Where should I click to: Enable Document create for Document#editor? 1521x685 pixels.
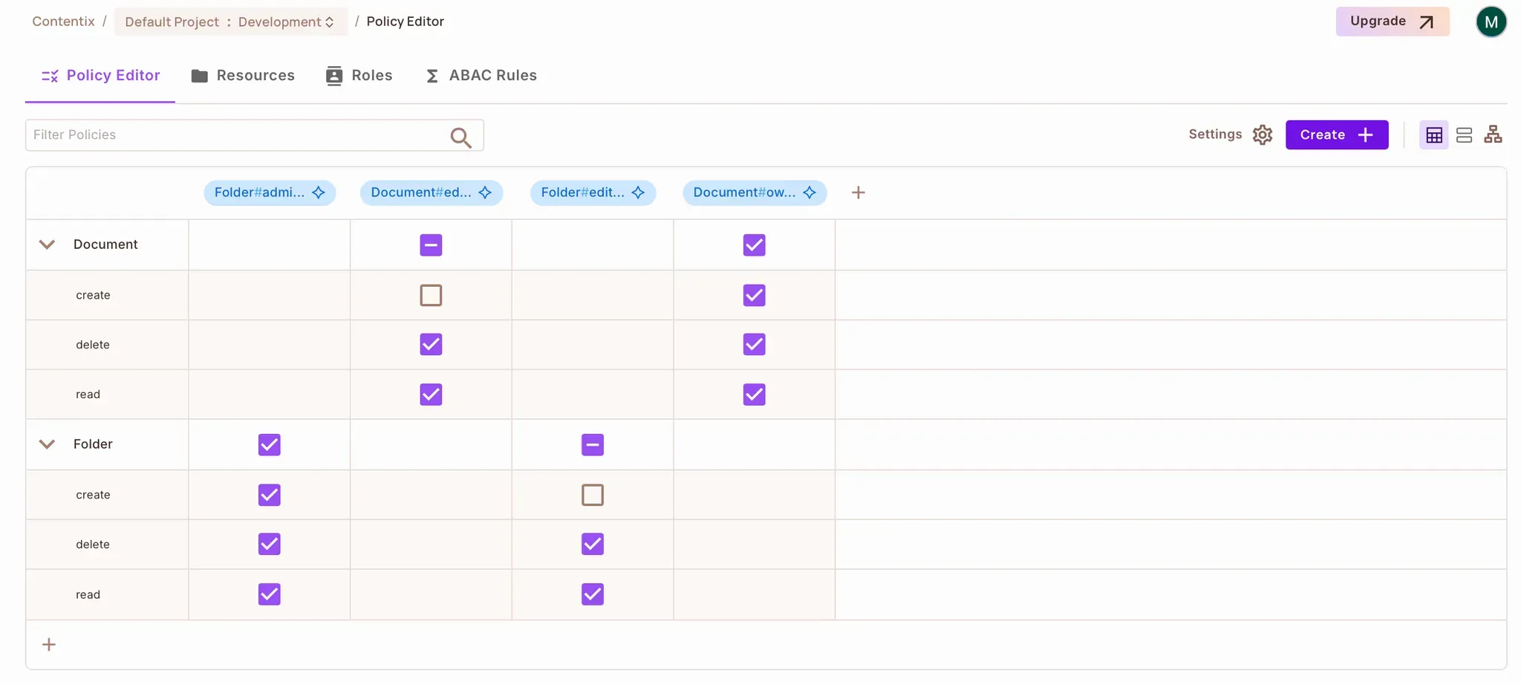click(x=431, y=295)
